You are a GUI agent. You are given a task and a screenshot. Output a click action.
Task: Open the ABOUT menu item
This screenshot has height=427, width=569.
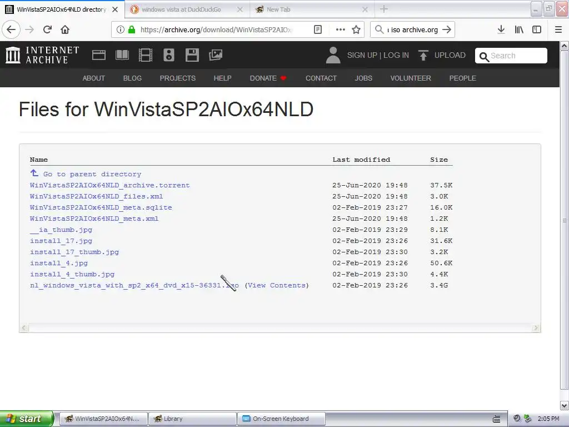pos(93,78)
